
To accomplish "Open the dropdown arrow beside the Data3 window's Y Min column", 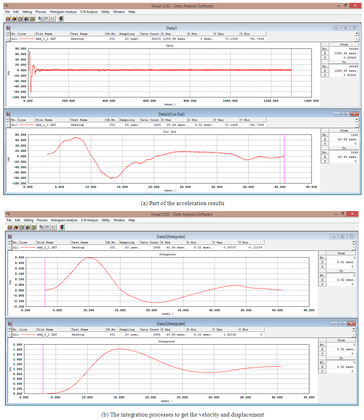I will tap(357, 34).
